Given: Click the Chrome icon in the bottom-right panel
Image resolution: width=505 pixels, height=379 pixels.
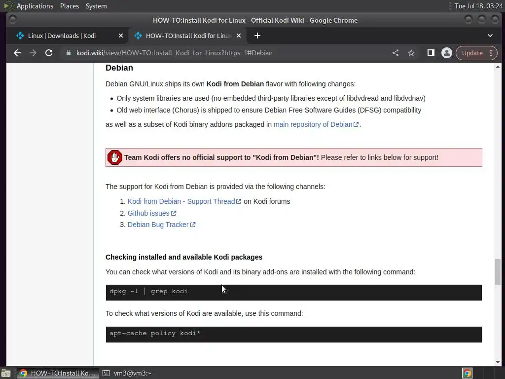Looking at the screenshot, I should (467, 373).
